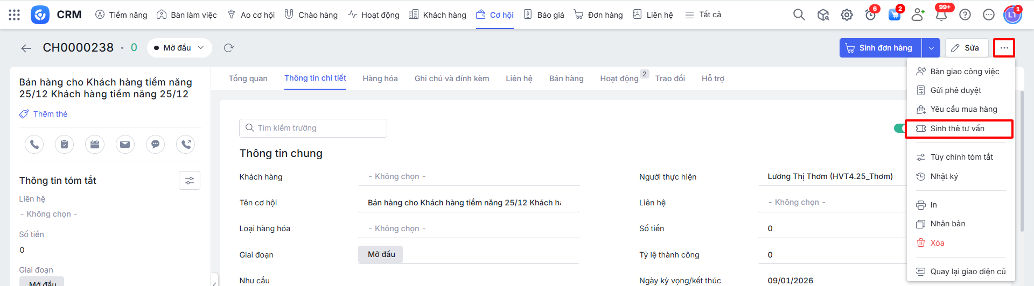Expand the Mở đầu stage dropdown
This screenshot has height=286, width=1034.
(x=179, y=48)
